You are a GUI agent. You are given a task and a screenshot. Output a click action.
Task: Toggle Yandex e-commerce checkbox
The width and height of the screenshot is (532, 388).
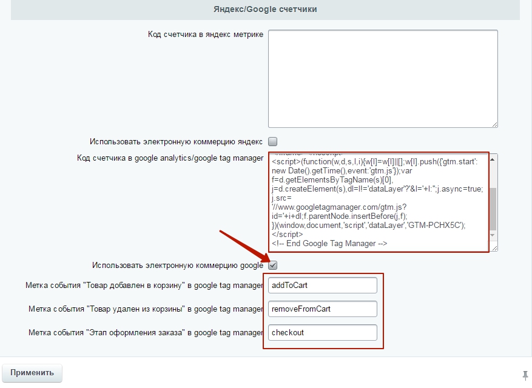[273, 141]
